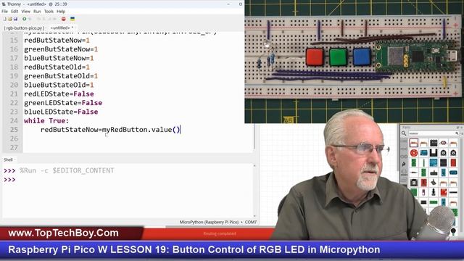The width and height of the screenshot is (464, 261).
Task: Open the File menu
Action: pos(5,12)
